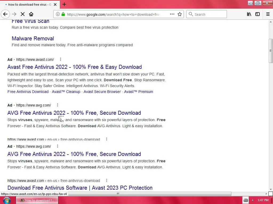Click the Avast Secure Browser sitelink
Screen dimensions: 273x204
102,92
